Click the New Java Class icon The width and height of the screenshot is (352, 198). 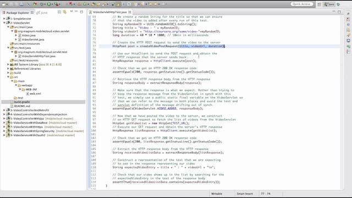pos(85,4)
